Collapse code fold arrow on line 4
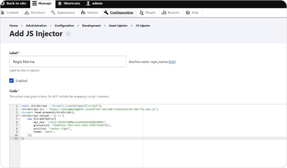 click(x=19, y=116)
